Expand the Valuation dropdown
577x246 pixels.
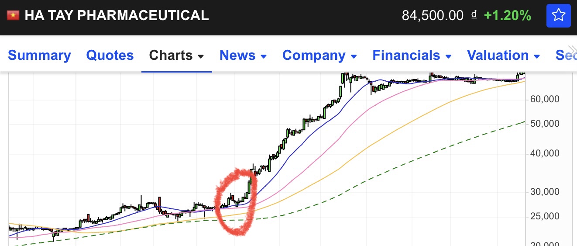pyautogui.click(x=503, y=55)
